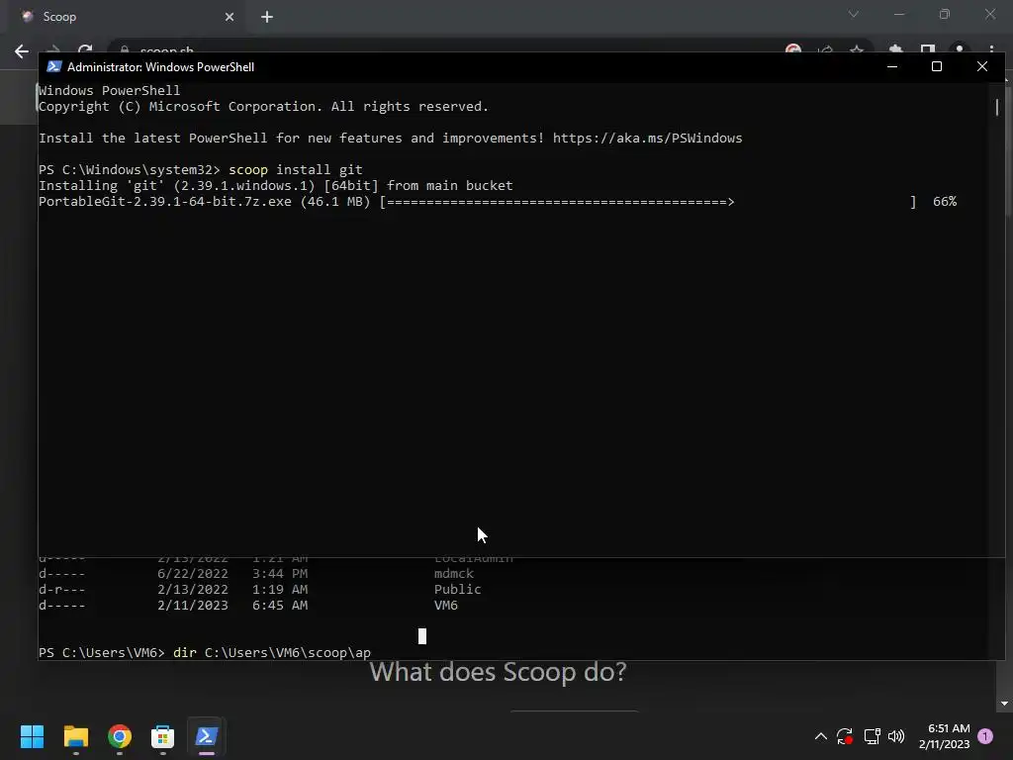The image size is (1013, 760).
Task: Click the scoop install git command text
Action: point(295,170)
